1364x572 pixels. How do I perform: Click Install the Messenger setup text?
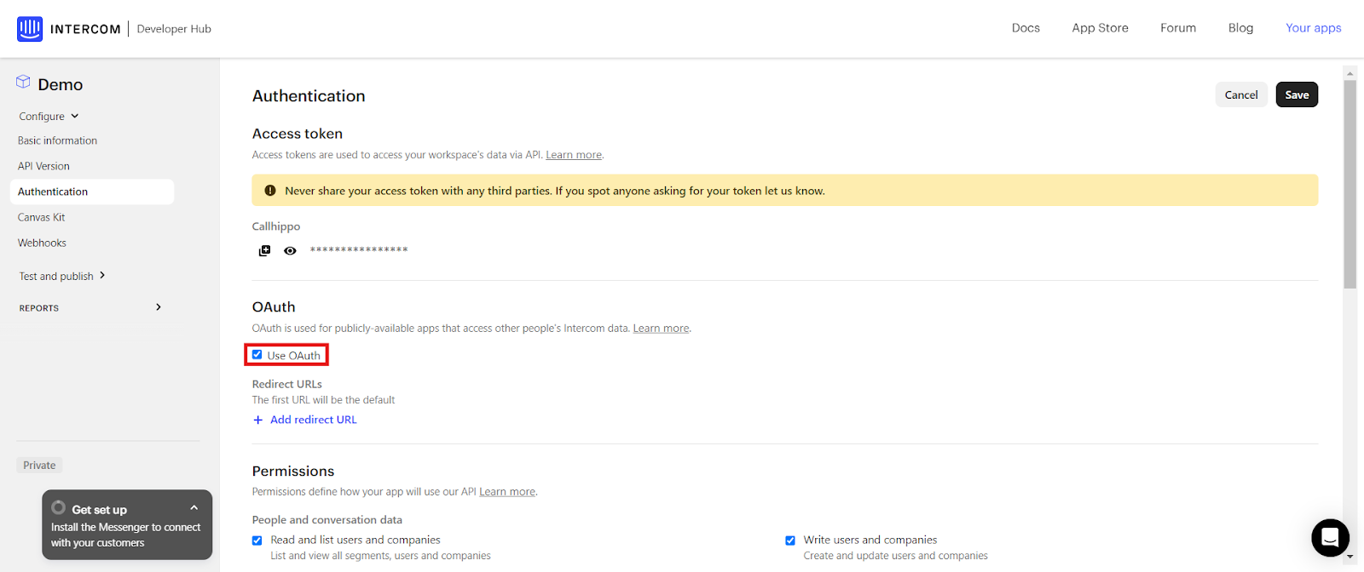pyautogui.click(x=125, y=535)
